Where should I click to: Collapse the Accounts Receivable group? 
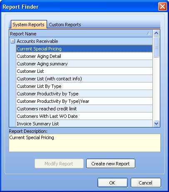click(12, 41)
